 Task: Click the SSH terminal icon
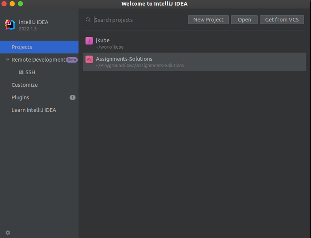click(x=21, y=72)
